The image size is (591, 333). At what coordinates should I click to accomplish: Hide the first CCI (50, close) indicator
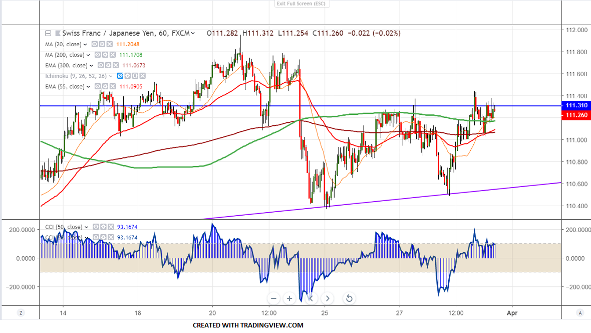tap(96, 227)
